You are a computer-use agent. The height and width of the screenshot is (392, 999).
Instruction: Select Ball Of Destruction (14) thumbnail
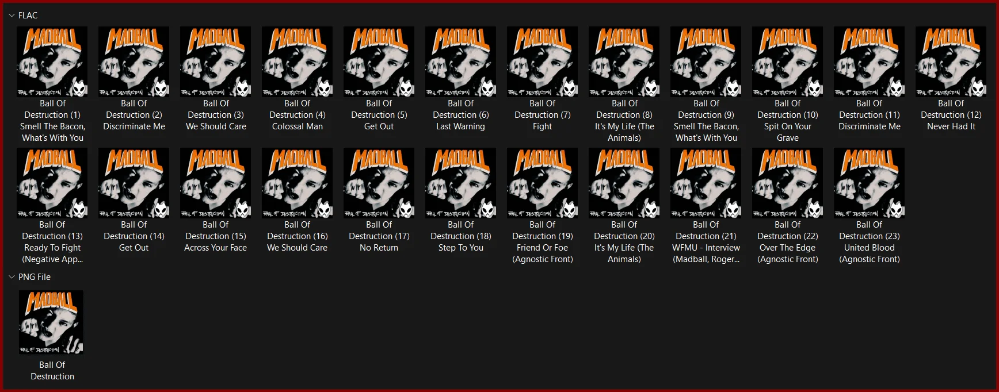coord(134,183)
